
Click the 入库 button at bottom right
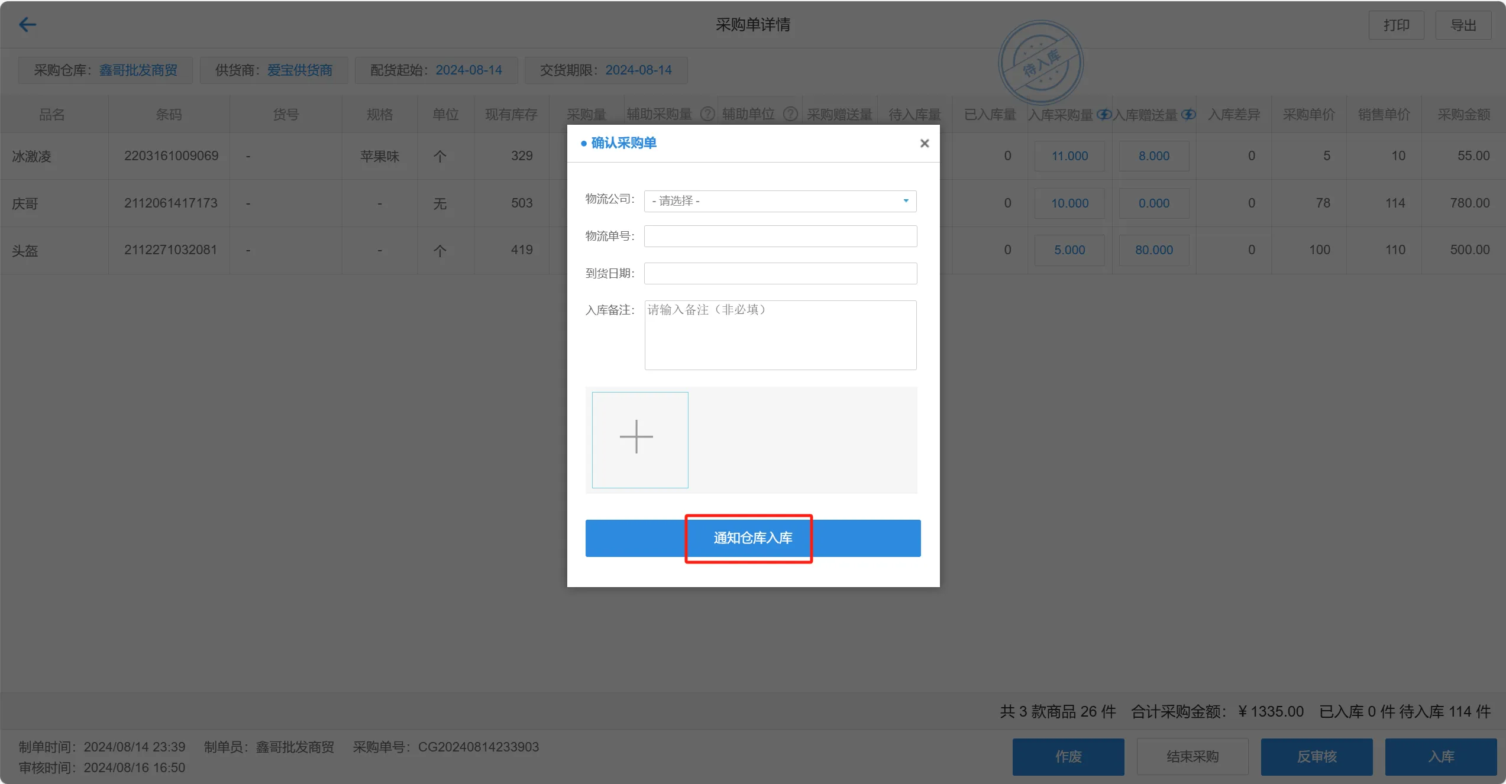1440,756
